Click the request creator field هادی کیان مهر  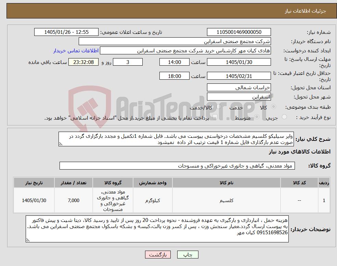[x=185, y=51]
